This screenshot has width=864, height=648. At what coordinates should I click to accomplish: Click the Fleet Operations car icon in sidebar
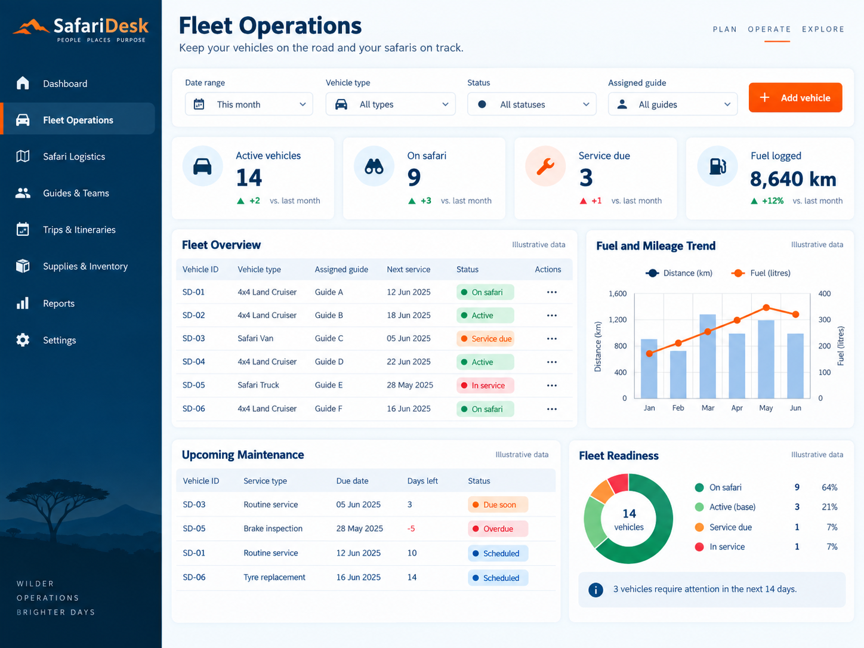click(23, 120)
